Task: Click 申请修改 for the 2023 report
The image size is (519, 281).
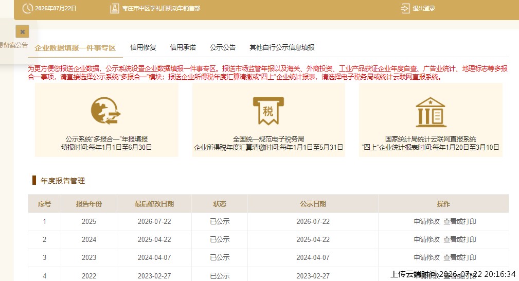Action: 426,257
